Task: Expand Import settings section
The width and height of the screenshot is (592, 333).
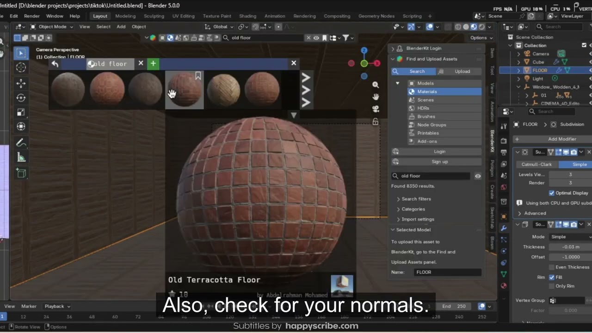Action: click(418, 219)
